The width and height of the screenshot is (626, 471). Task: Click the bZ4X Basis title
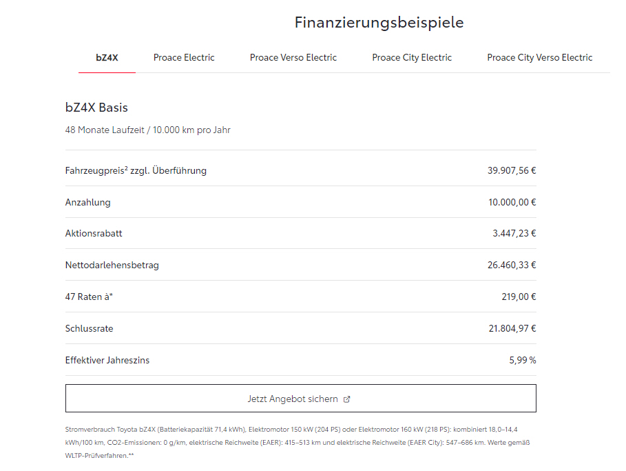[x=96, y=108]
